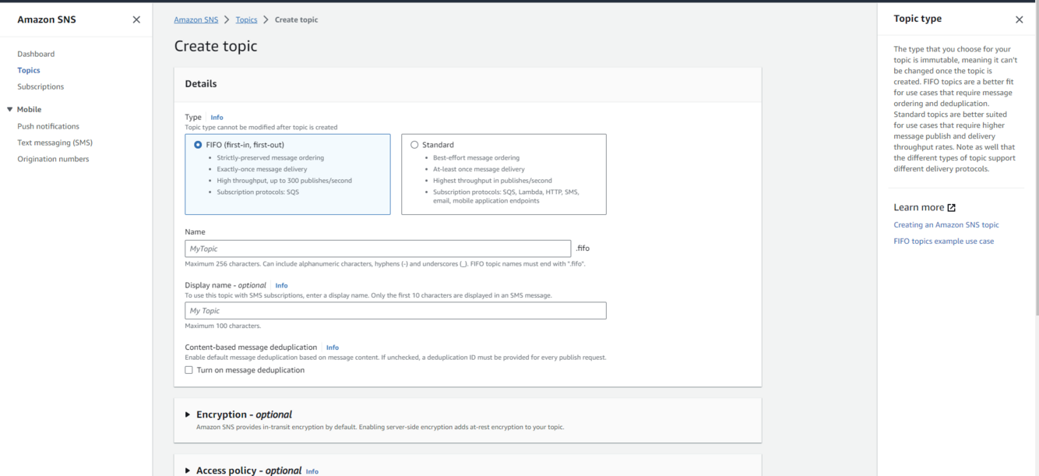Click the 'Best-effort message ordering' bullet

[476, 157]
